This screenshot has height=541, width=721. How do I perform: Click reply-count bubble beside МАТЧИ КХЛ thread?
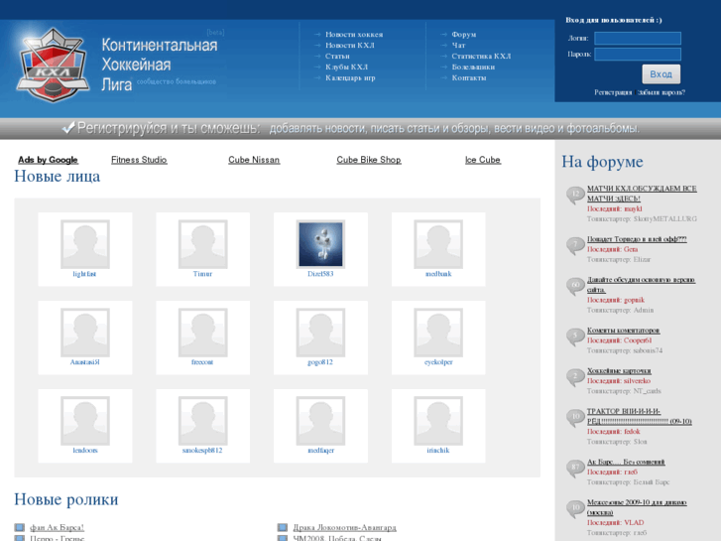[x=574, y=195]
